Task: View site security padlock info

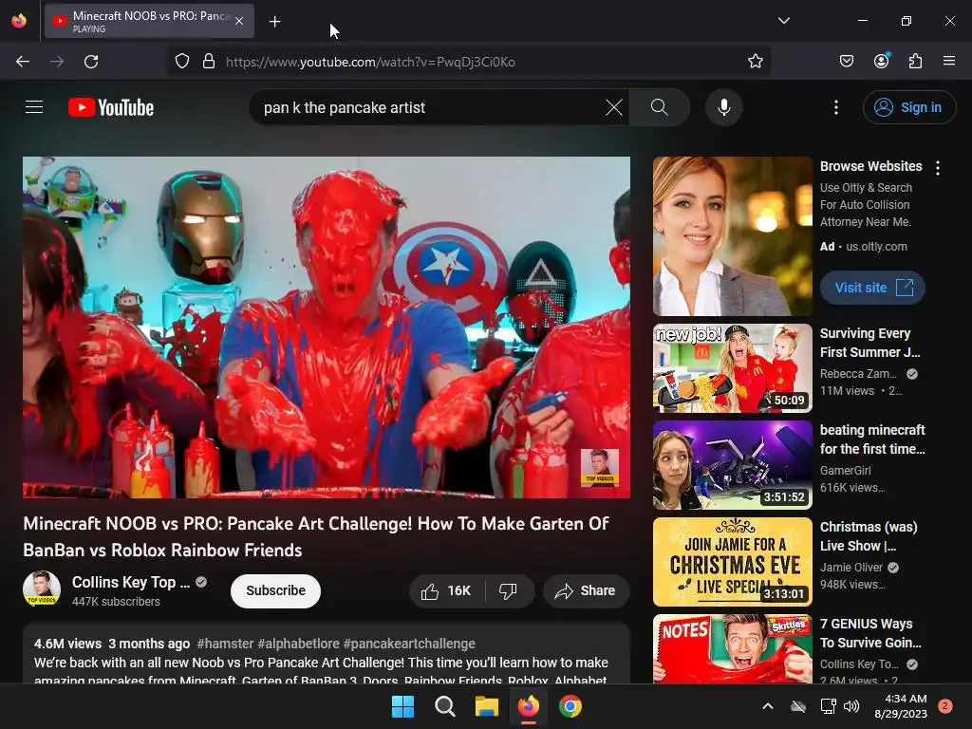Action: (x=209, y=62)
